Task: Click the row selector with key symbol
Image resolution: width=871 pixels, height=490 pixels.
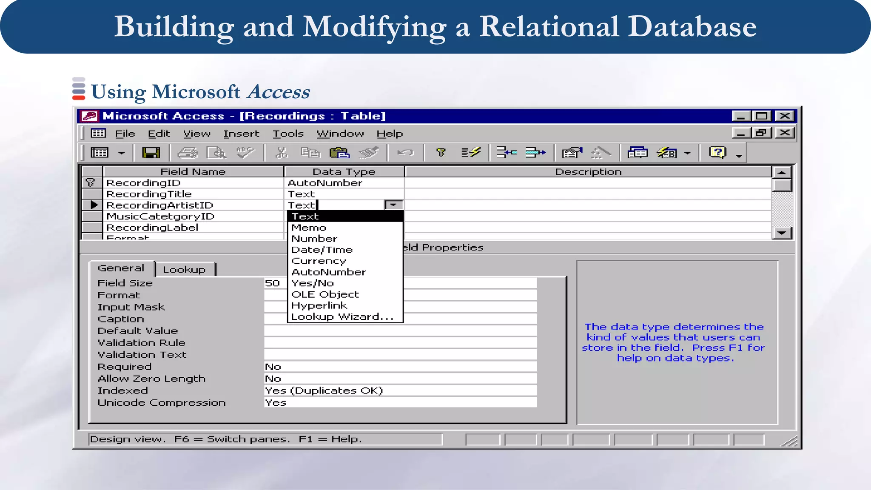Action: tap(92, 183)
